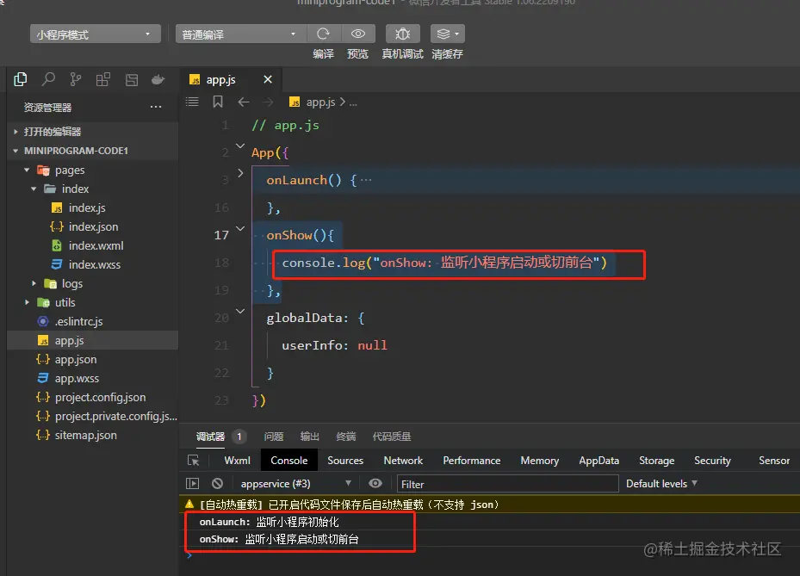
Task: Toggle the outline list icon in editor bar
Action: coord(192,102)
